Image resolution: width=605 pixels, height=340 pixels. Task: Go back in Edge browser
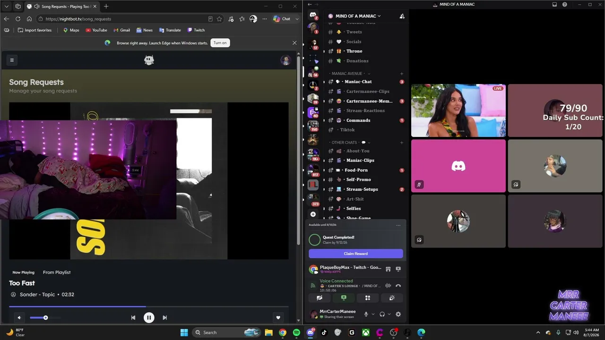6,19
